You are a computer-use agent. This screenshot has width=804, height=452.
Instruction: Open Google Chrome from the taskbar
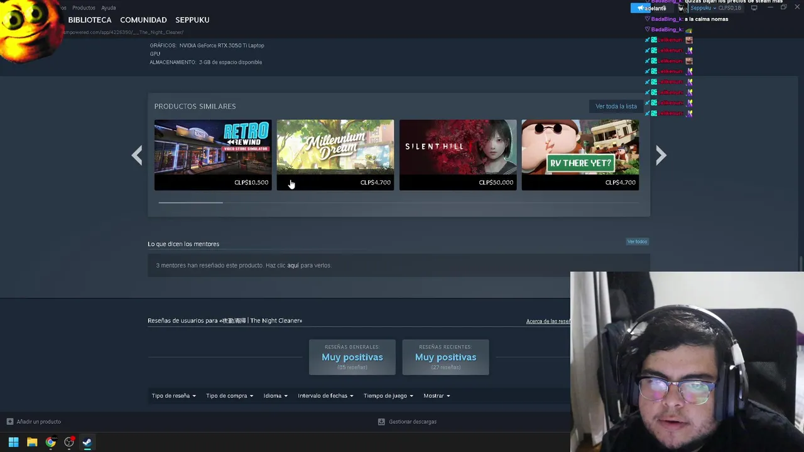(x=50, y=442)
